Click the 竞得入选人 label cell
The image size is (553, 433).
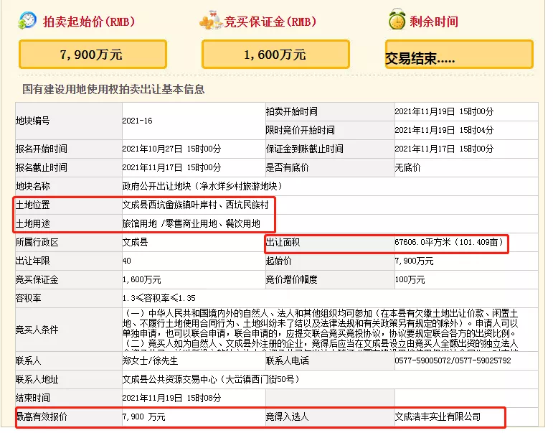330,416
